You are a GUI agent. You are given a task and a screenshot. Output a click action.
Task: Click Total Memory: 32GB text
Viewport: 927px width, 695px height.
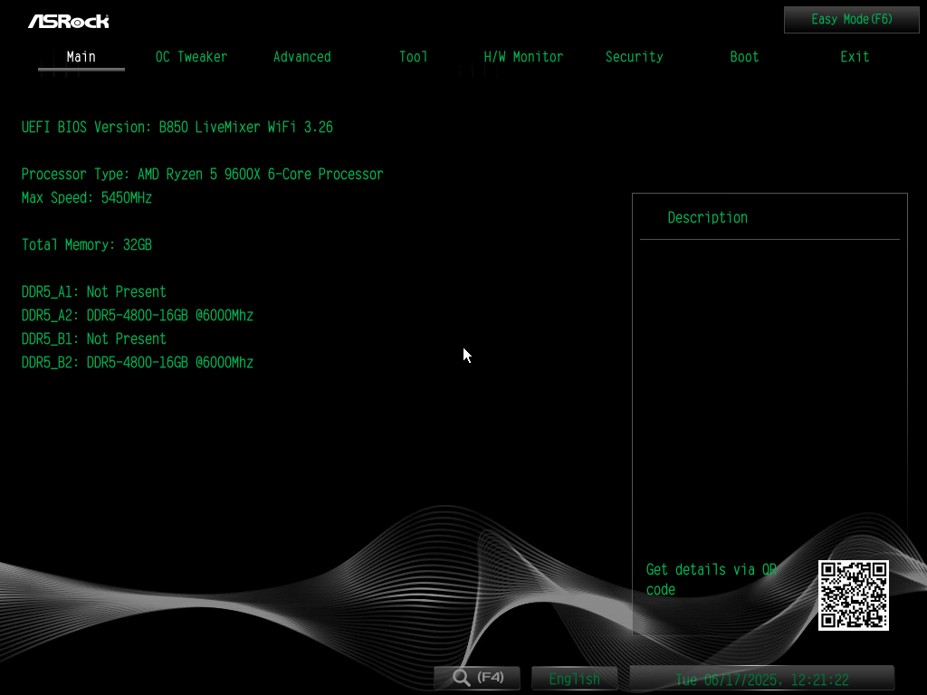point(87,244)
